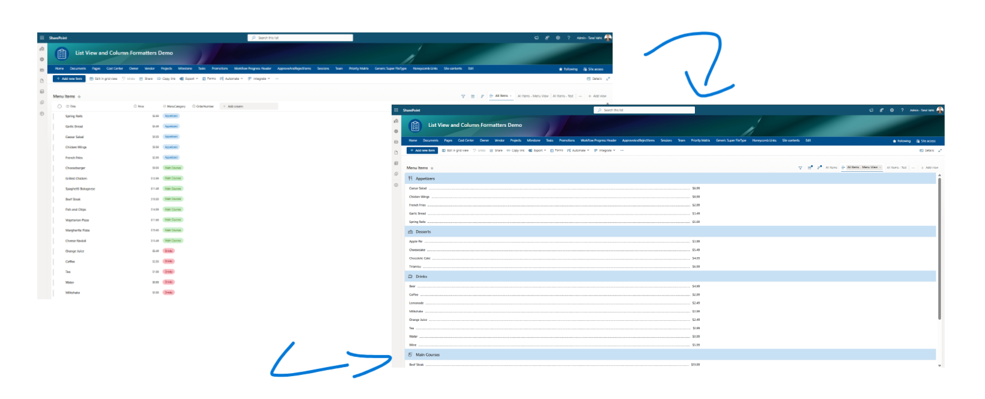This screenshot has height=399, width=985.
Task: Click search box in left SharePoint window
Action: pyautogui.click(x=300, y=38)
